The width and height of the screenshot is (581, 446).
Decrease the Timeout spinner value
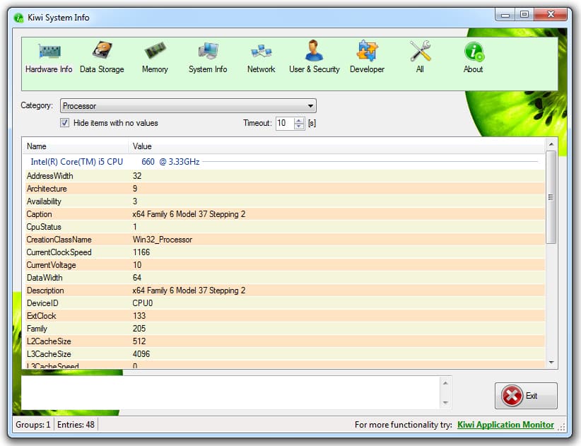(299, 127)
